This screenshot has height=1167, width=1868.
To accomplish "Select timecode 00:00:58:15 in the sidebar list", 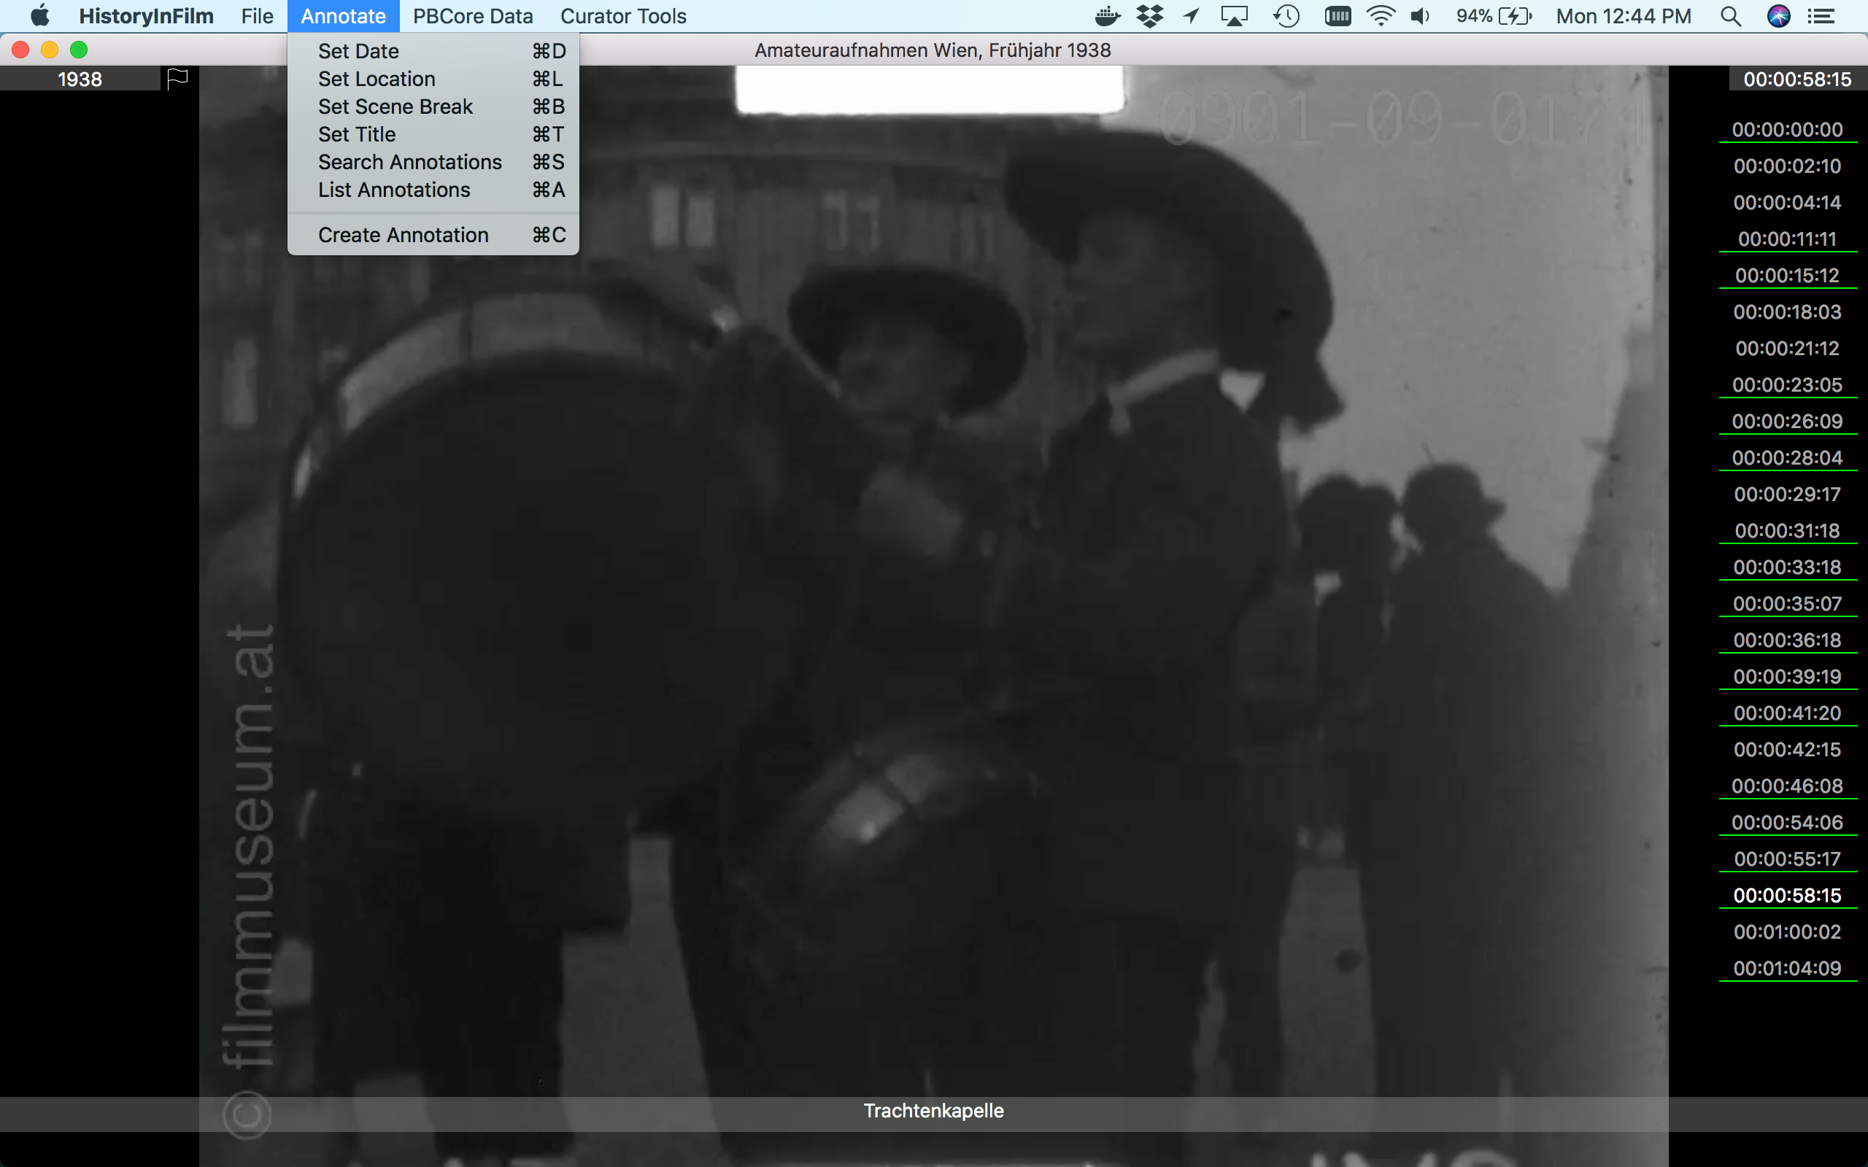I will pos(1787,896).
